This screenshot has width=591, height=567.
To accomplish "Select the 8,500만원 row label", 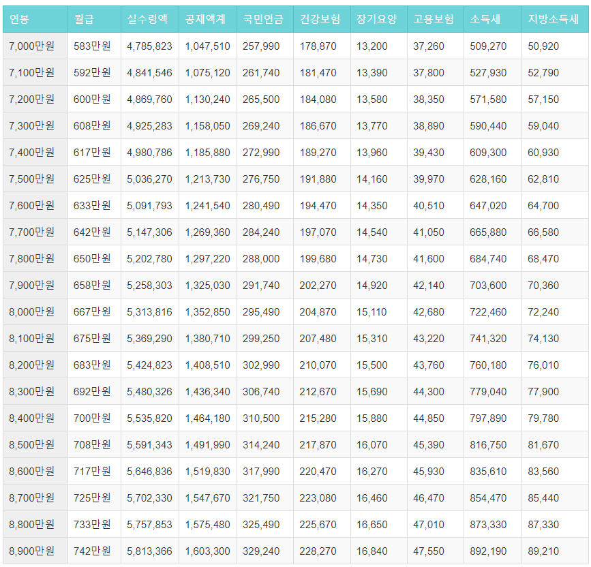I will (x=35, y=444).
